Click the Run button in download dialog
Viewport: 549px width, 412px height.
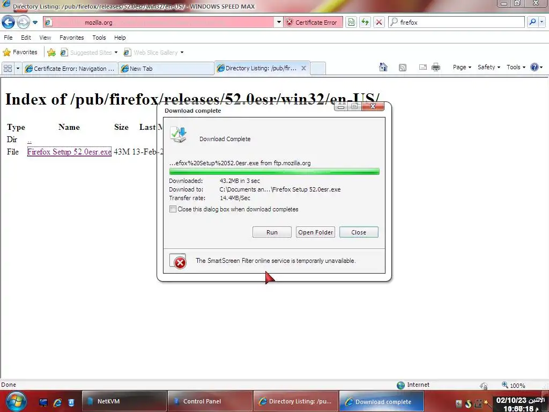coord(272,232)
